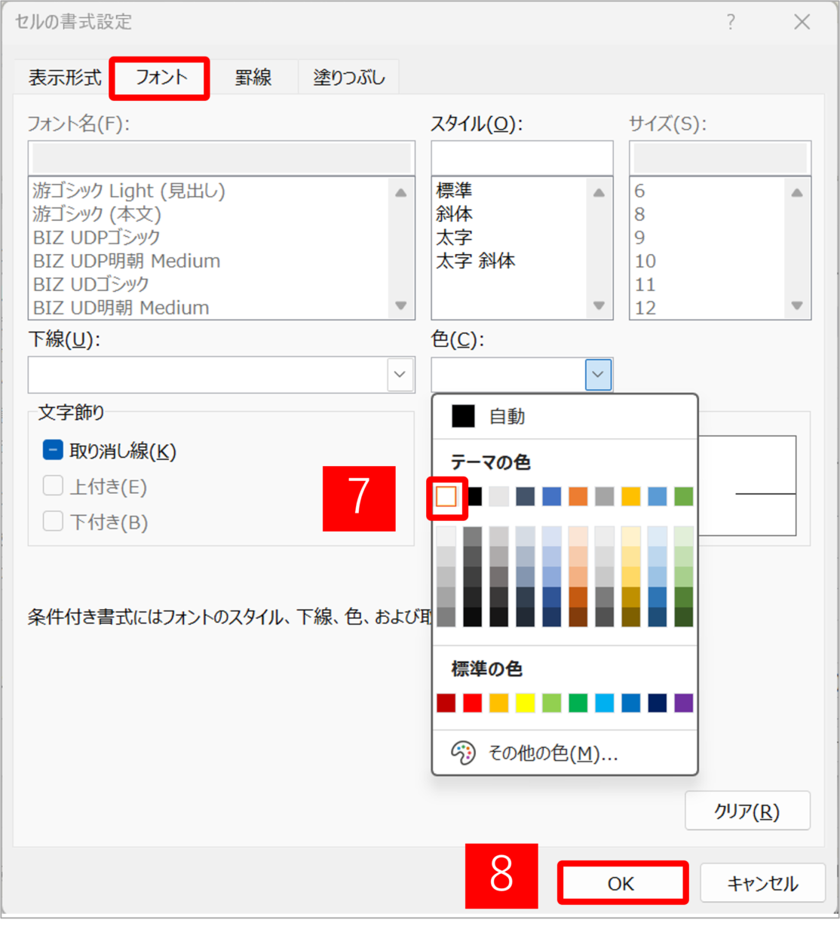
Task: Pick dark blue-gray theme color swatch
Action: [526, 496]
